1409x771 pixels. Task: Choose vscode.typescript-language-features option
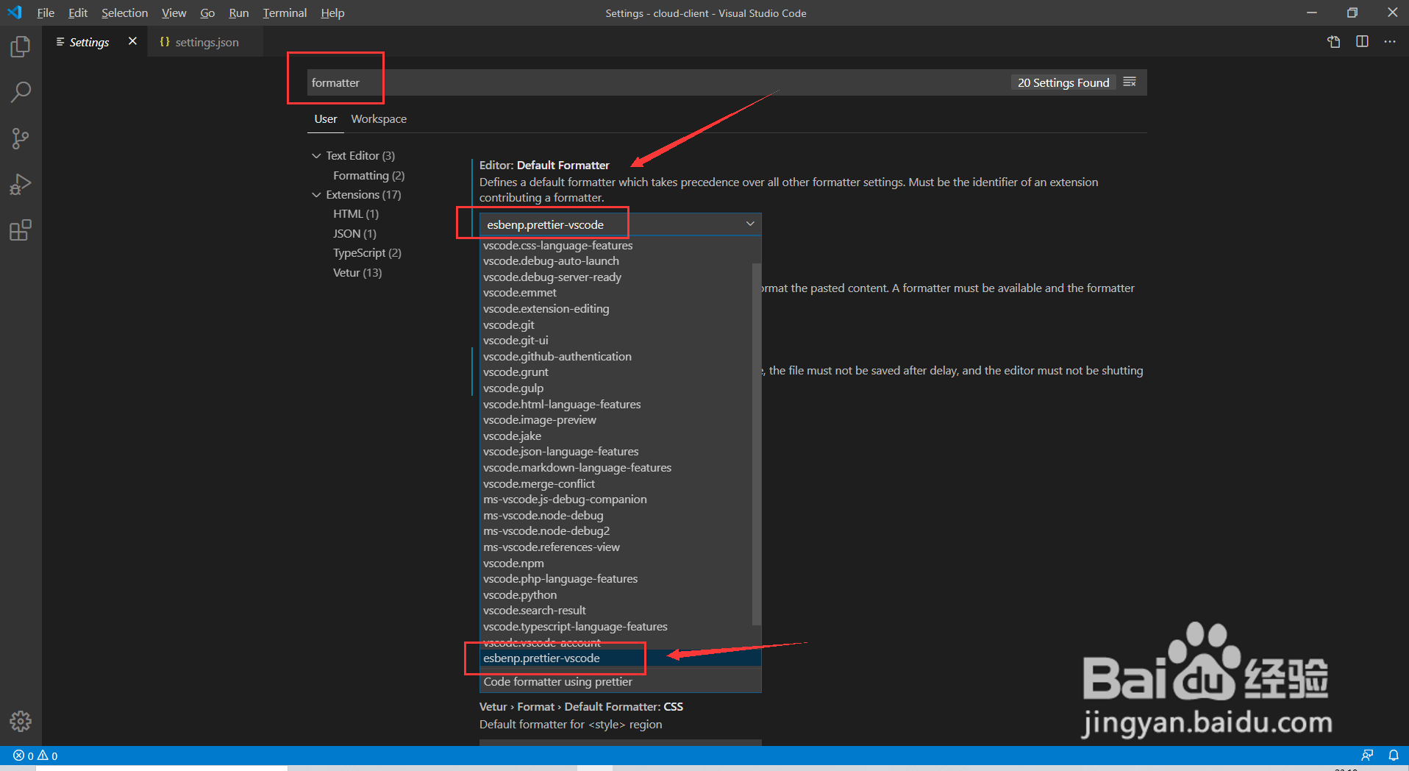tap(616, 626)
